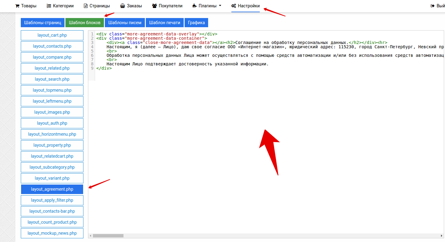Open layout_search.php template
Image resolution: width=445 pixels, height=242 pixels.
point(52,79)
